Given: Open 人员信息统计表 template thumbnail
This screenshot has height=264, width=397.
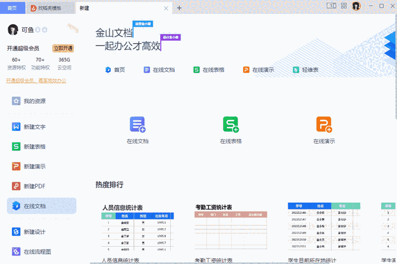Looking at the screenshot, I should (x=138, y=227).
